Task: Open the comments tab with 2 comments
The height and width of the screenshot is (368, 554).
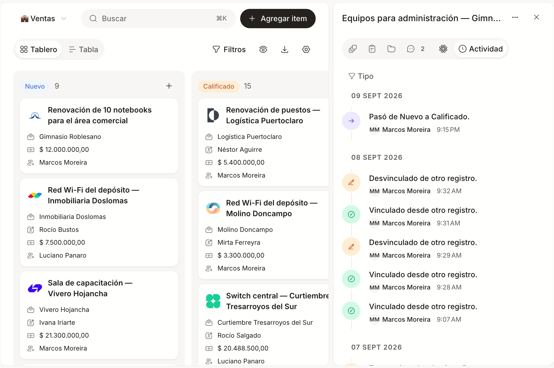Action: (416, 49)
